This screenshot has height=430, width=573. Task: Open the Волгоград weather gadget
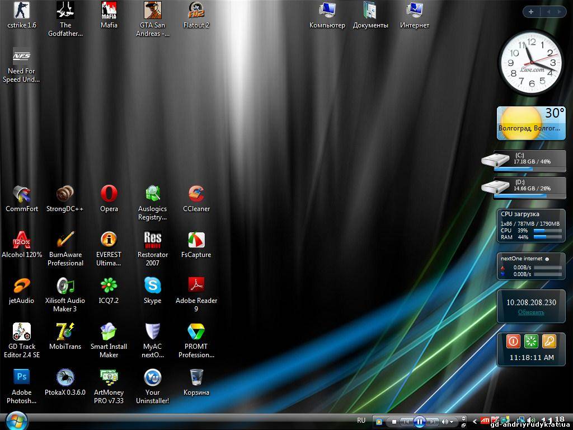point(531,123)
